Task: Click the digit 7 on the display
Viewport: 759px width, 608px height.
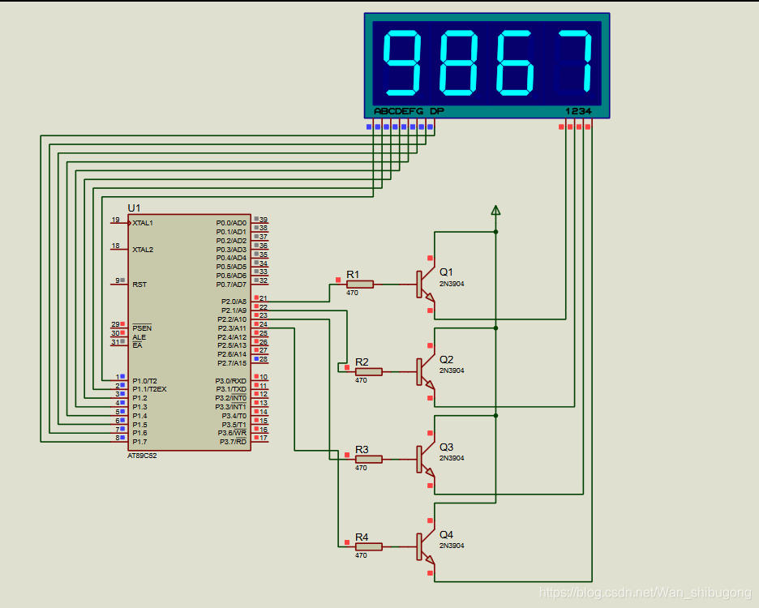Action: tap(573, 63)
